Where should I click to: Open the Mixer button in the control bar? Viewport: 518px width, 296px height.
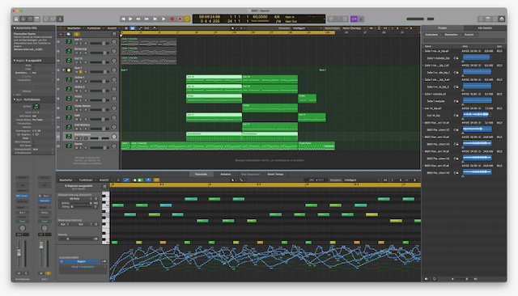(x=53, y=19)
